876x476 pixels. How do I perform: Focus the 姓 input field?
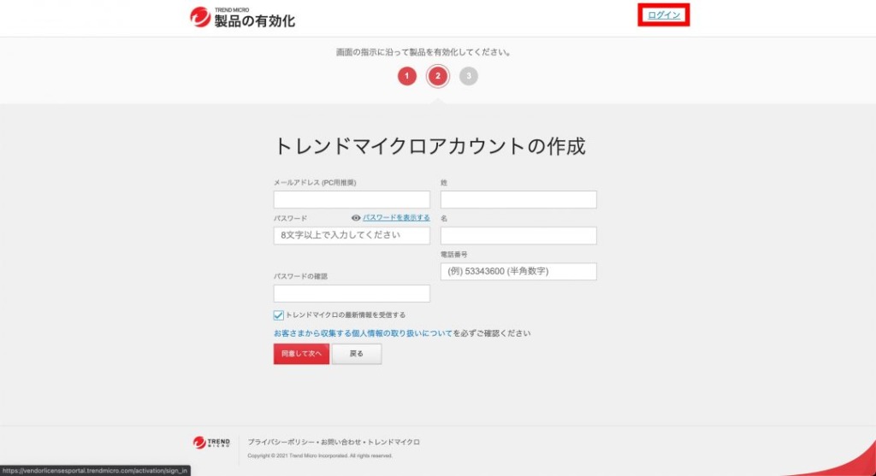518,200
